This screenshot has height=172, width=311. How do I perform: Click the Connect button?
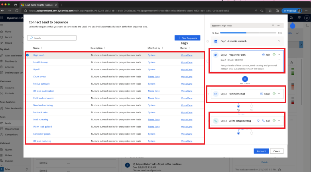pyautogui.click(x=261, y=151)
